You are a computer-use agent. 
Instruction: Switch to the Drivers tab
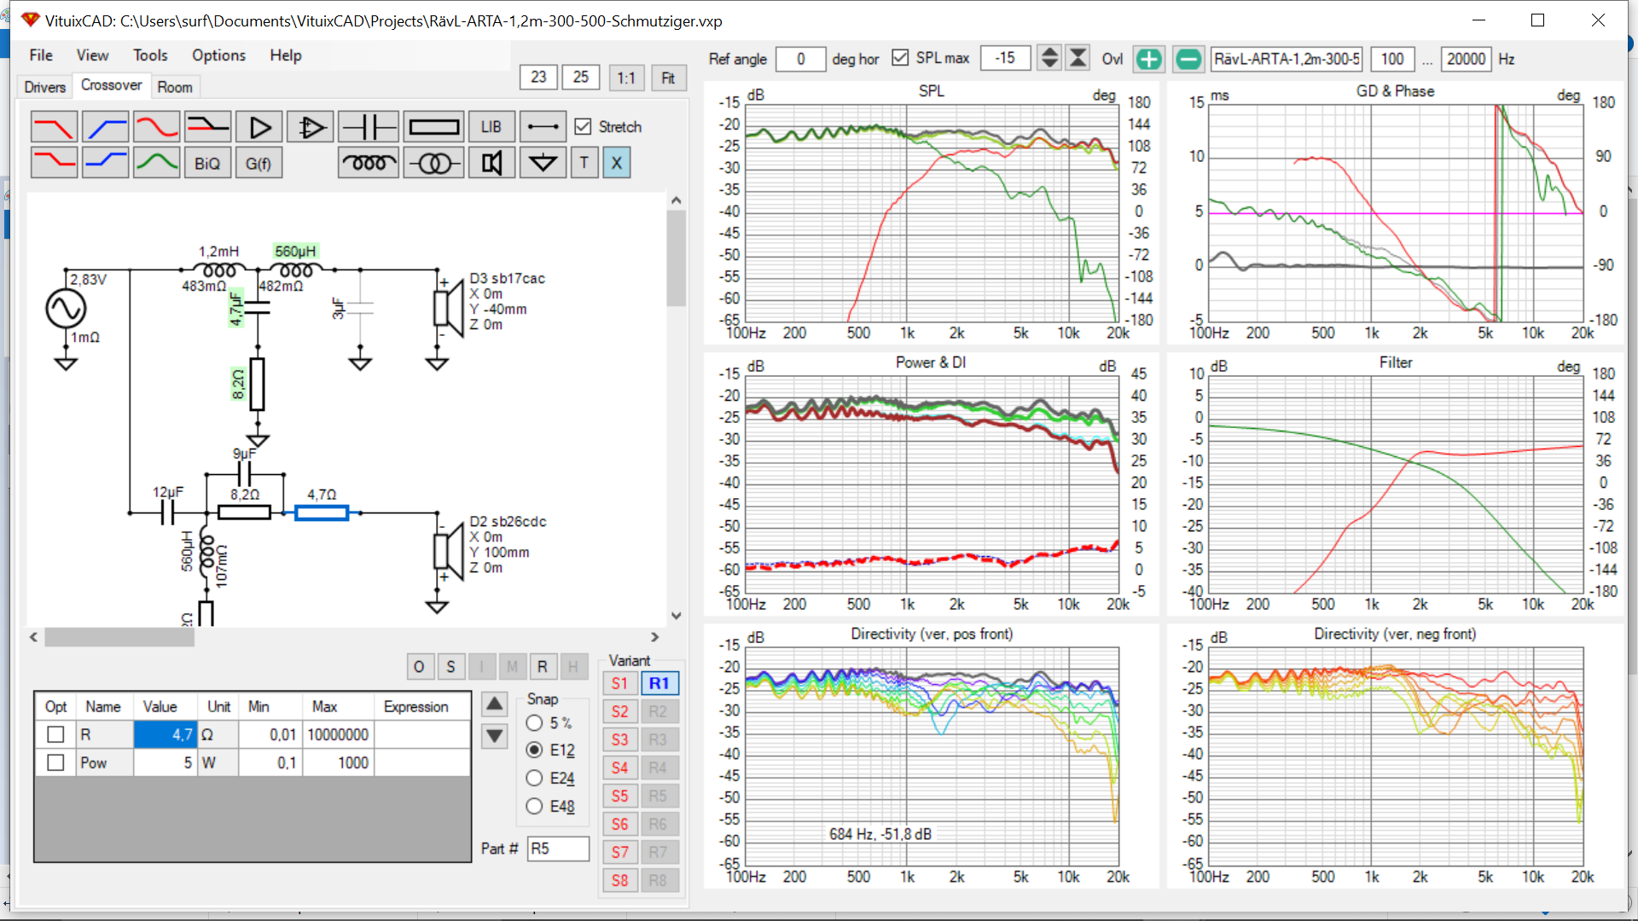(x=44, y=87)
